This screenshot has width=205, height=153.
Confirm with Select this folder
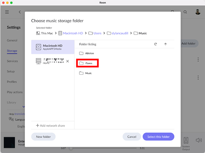click(x=158, y=137)
